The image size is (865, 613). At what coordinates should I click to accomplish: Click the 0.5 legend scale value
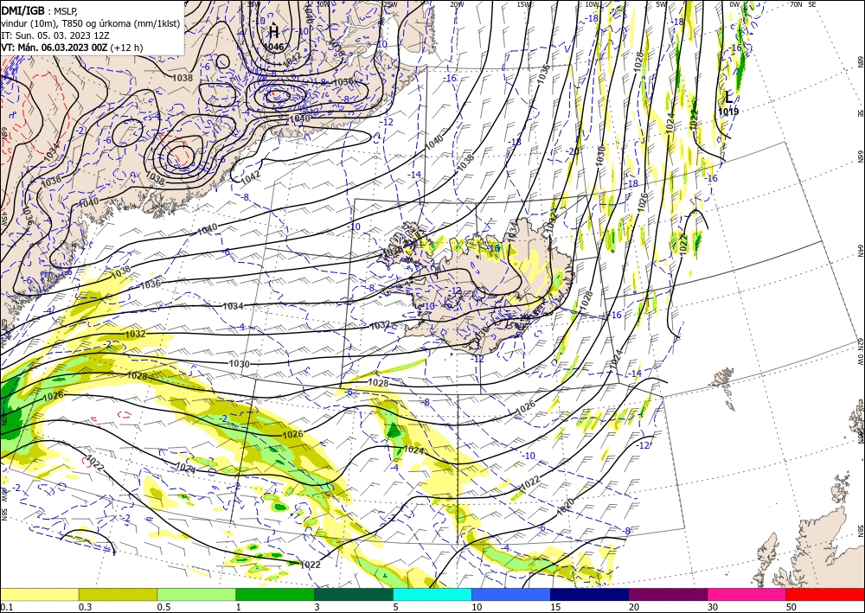tap(163, 607)
